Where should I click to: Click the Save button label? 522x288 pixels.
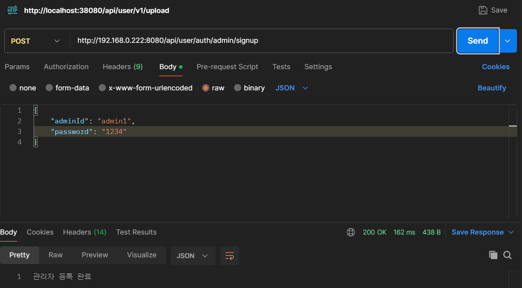499,10
